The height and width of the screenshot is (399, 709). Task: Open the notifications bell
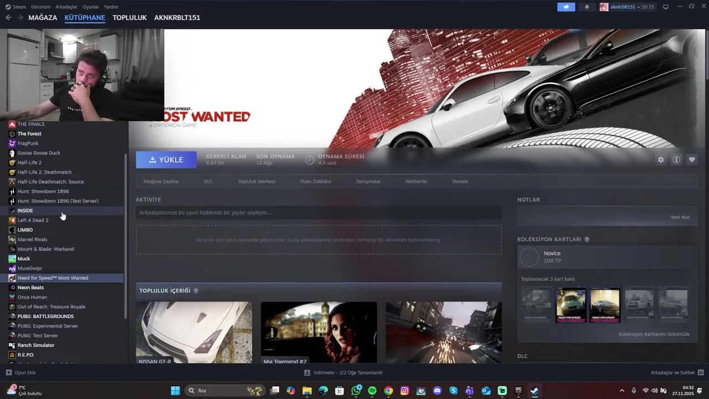pos(587,7)
